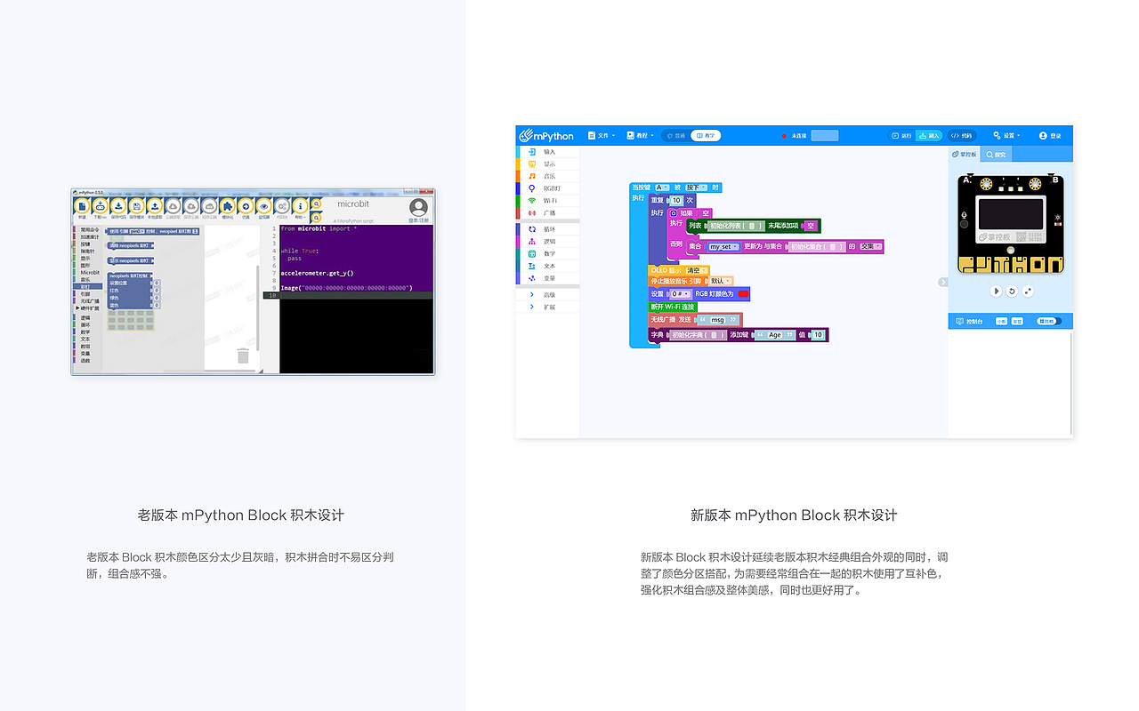Open the RGB灯 block category

[x=547, y=188]
